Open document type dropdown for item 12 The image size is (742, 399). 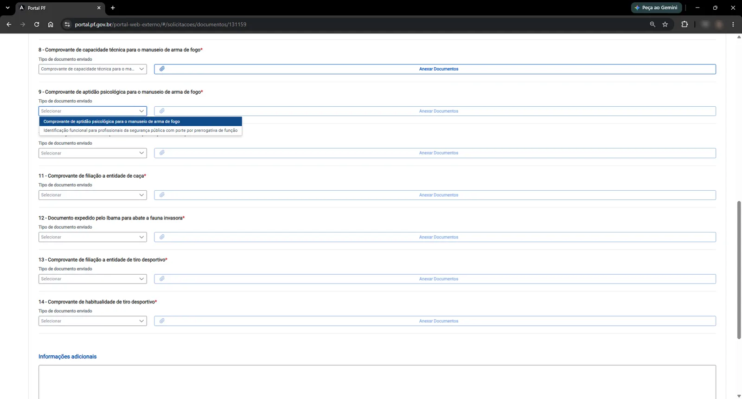tap(93, 237)
